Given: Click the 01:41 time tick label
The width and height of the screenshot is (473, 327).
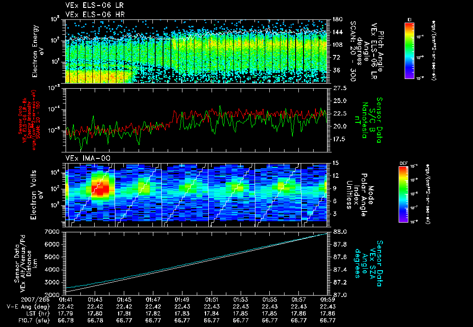Looking at the screenshot, I should tap(66, 300).
